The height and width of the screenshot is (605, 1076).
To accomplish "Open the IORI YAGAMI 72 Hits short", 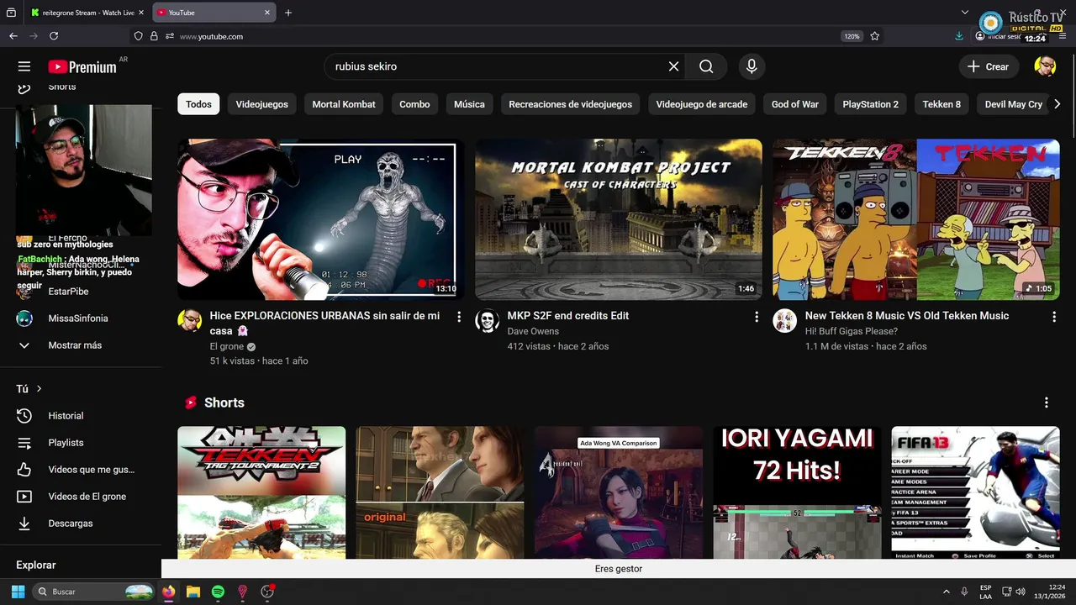I will [797, 492].
